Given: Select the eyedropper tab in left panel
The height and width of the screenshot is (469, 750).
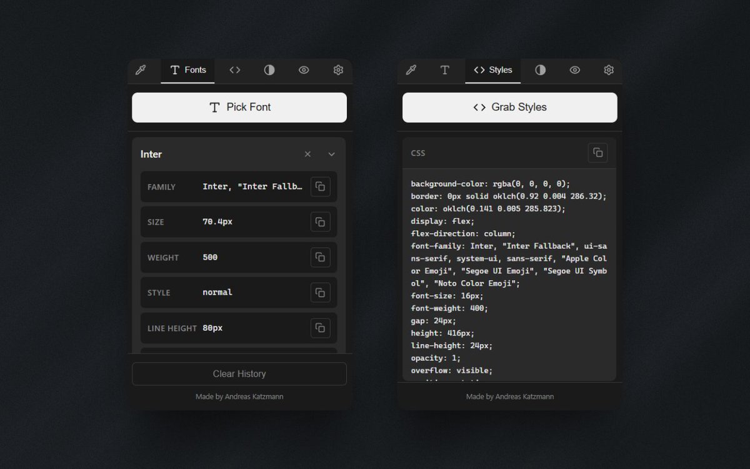Looking at the screenshot, I should coord(141,70).
